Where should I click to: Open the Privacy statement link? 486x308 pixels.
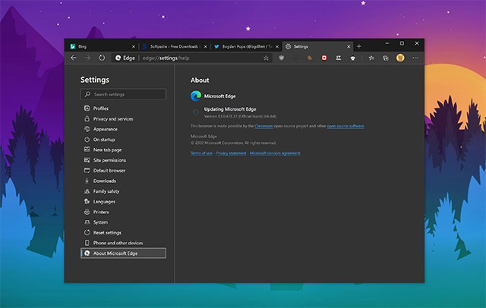coord(231,153)
